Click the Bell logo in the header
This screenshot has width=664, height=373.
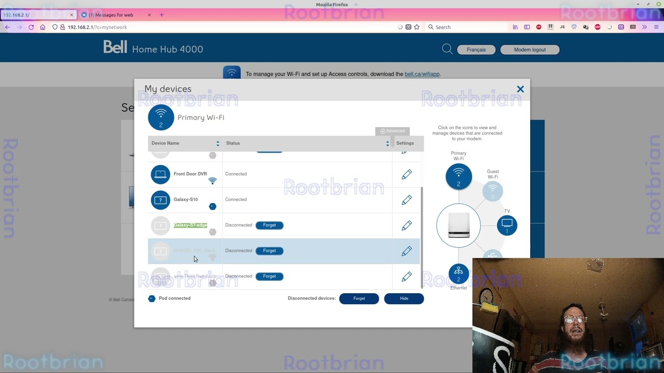pos(115,47)
